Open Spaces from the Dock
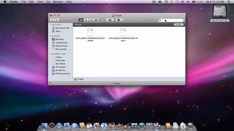 point(134,126)
